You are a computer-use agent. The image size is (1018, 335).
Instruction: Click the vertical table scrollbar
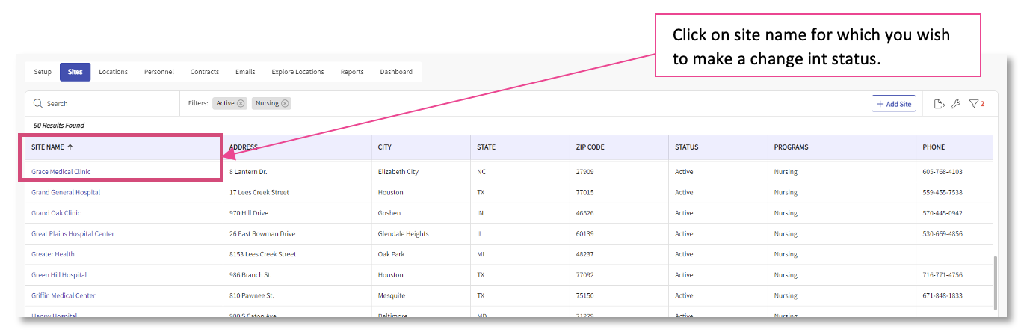point(994,283)
